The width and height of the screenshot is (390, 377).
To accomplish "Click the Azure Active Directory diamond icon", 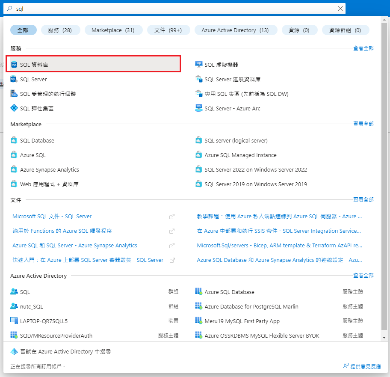I will [14, 351].
